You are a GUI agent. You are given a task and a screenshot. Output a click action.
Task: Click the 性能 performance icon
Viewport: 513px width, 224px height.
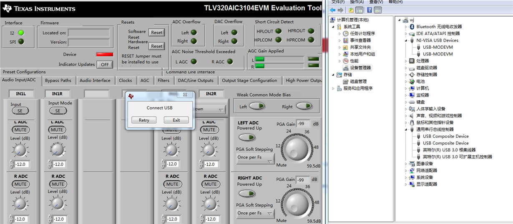click(x=346, y=61)
